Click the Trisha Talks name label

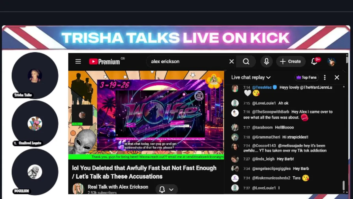(x=23, y=95)
